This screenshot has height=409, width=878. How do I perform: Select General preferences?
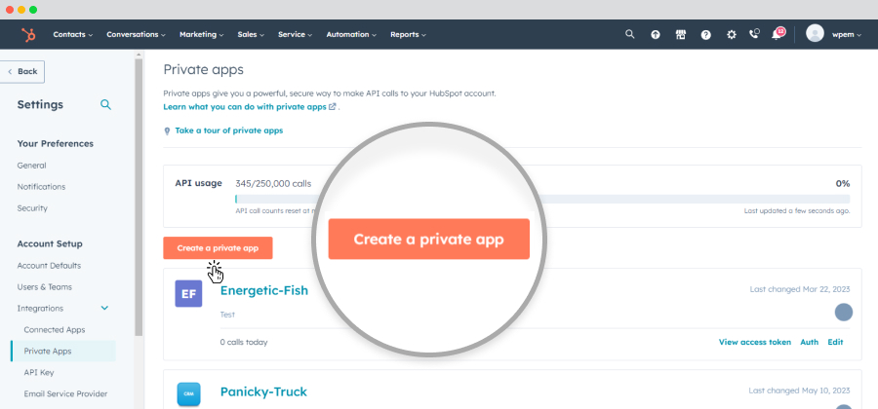[32, 166]
